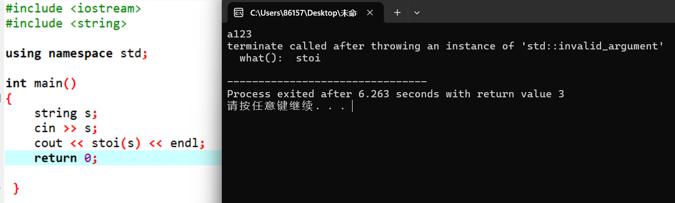Click the 'int main()' declaration
This screenshot has width=675, height=203.
(x=41, y=83)
